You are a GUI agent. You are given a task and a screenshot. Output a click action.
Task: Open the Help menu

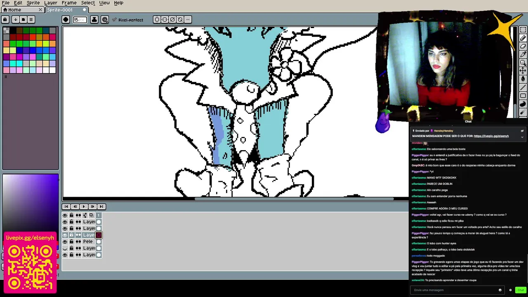pos(118,3)
